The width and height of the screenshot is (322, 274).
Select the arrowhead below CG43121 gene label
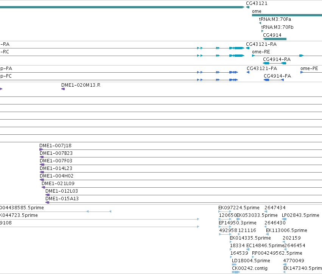click(248, 7)
